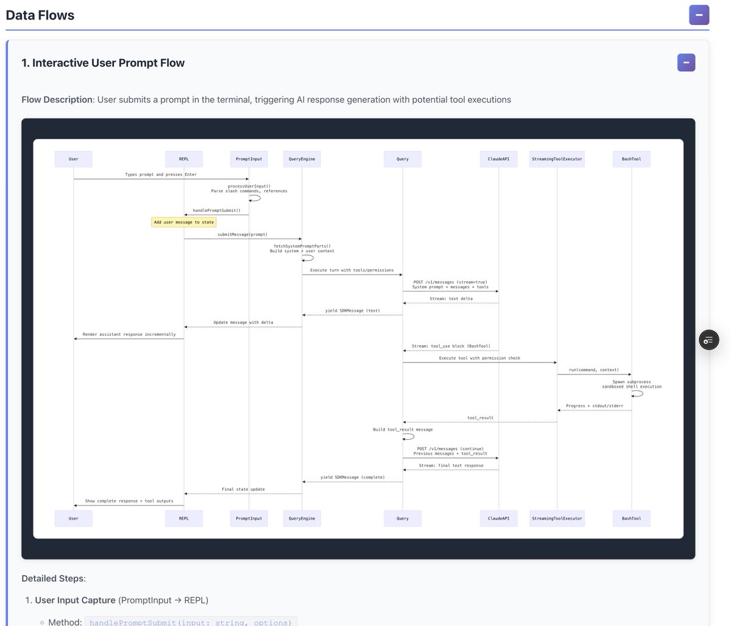
Task: Select the top ClaudeAPI participant box
Action: (x=499, y=159)
